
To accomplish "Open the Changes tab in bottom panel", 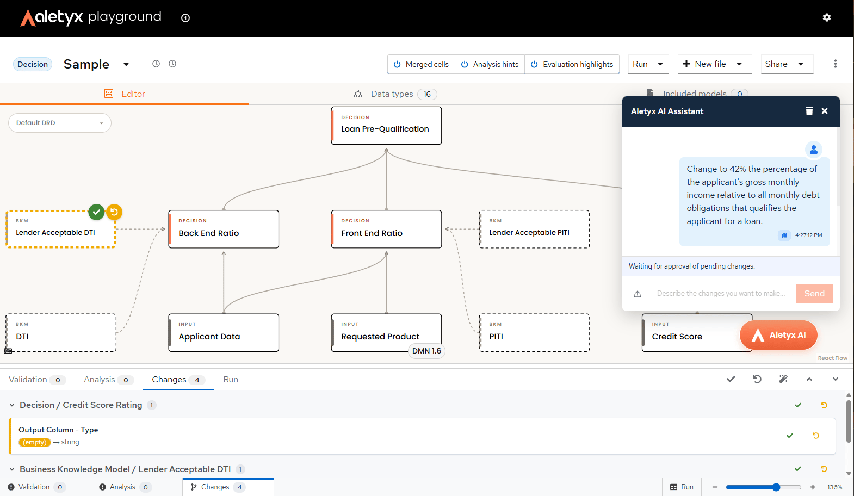I will 178,380.
